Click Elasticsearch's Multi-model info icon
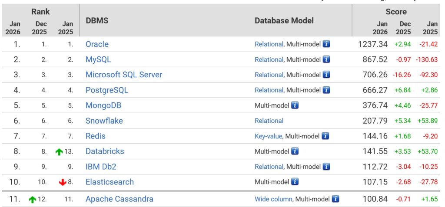Image resolution: width=445 pixels, height=207 pixels. point(295,182)
